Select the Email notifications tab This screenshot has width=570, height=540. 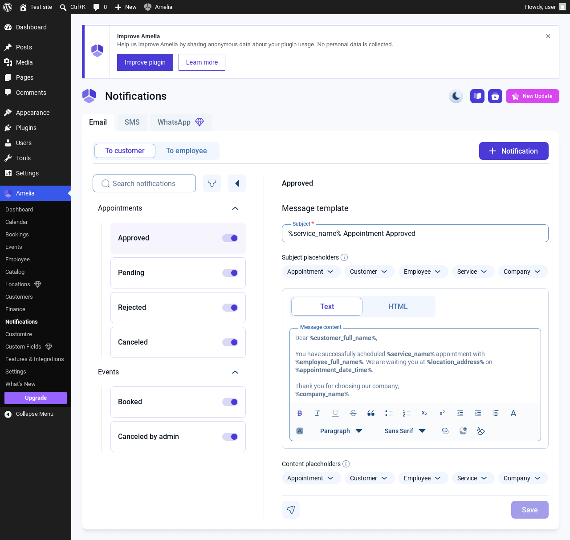[98, 122]
